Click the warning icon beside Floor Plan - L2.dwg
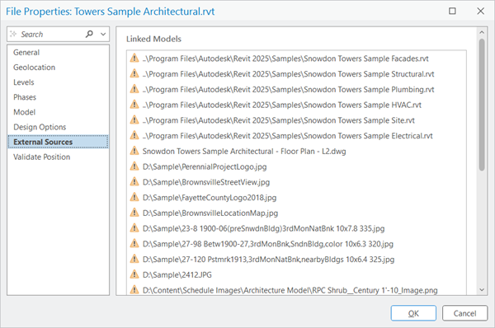 point(134,151)
